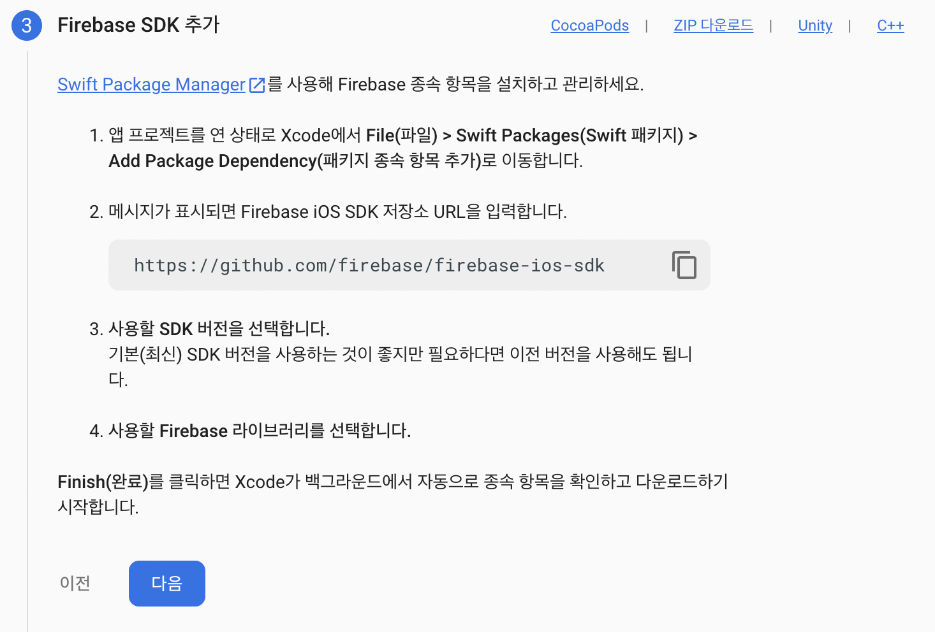Switch to the CocoaPods install option
935x632 pixels.
coord(589,25)
